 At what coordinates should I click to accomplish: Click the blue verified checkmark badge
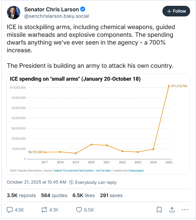click(x=83, y=9)
